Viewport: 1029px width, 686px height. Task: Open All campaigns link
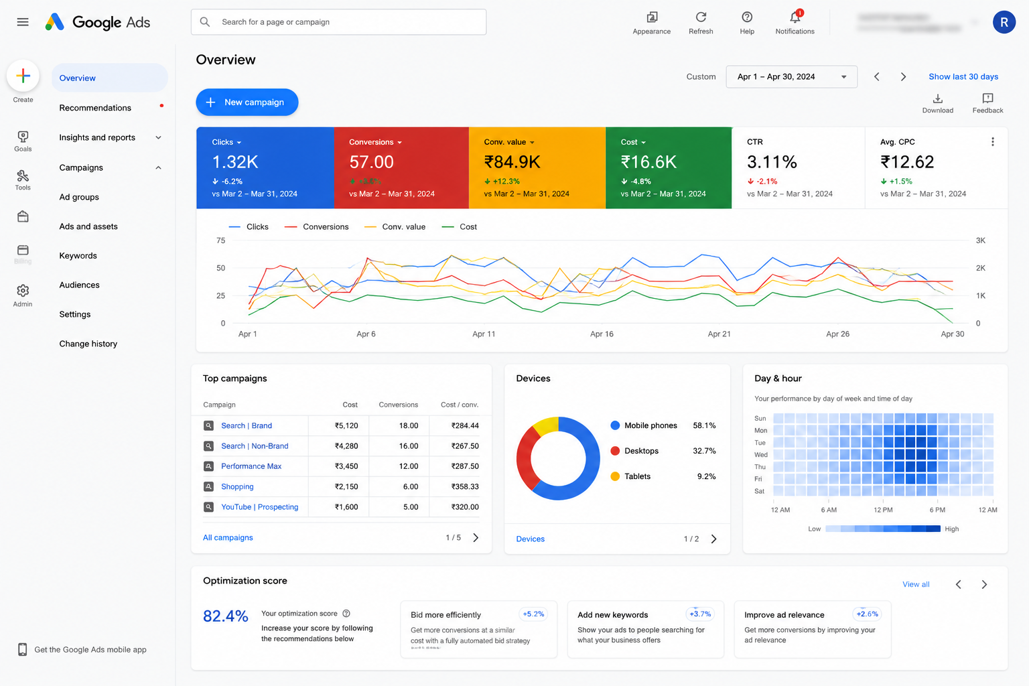click(228, 538)
